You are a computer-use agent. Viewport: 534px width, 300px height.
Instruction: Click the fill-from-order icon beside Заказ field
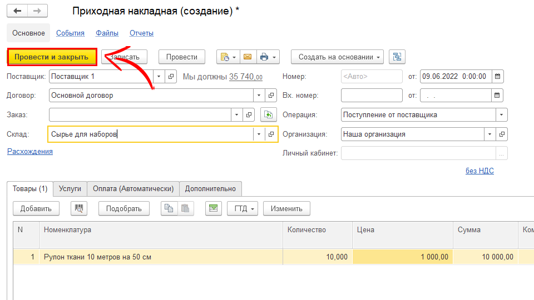[x=269, y=114]
